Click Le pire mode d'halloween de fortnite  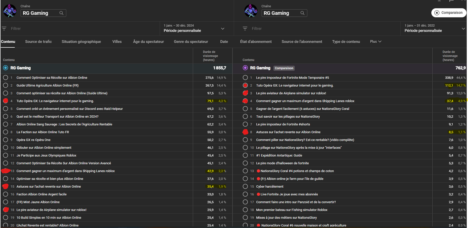(x=282, y=163)
